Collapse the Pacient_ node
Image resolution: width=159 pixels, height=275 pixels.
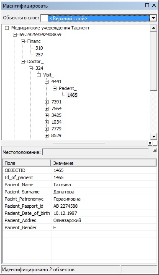(x=55, y=88)
